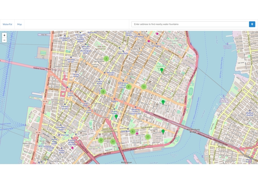The image size is (258, 183).
Task: Click the Chambers Street station label
Action: click(61, 128)
